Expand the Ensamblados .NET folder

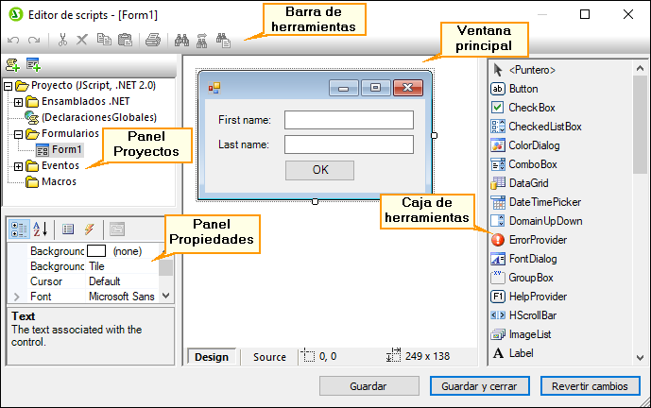(x=18, y=101)
